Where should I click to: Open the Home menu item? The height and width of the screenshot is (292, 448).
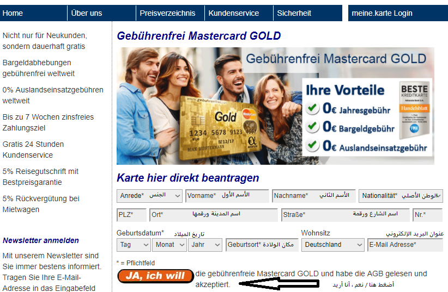tap(33, 13)
